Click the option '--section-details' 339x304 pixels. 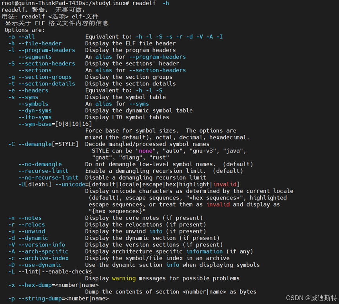coord(47,83)
